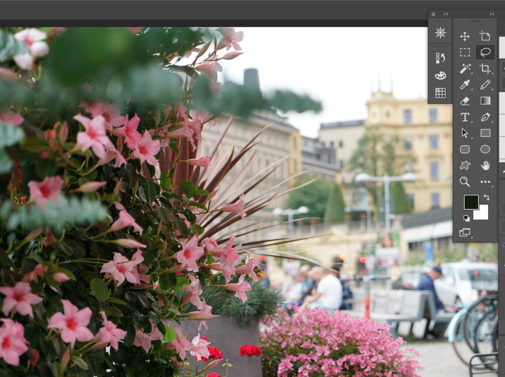Viewport: 505px width, 377px height.
Task: Select the Pen tool
Action: coord(485,117)
